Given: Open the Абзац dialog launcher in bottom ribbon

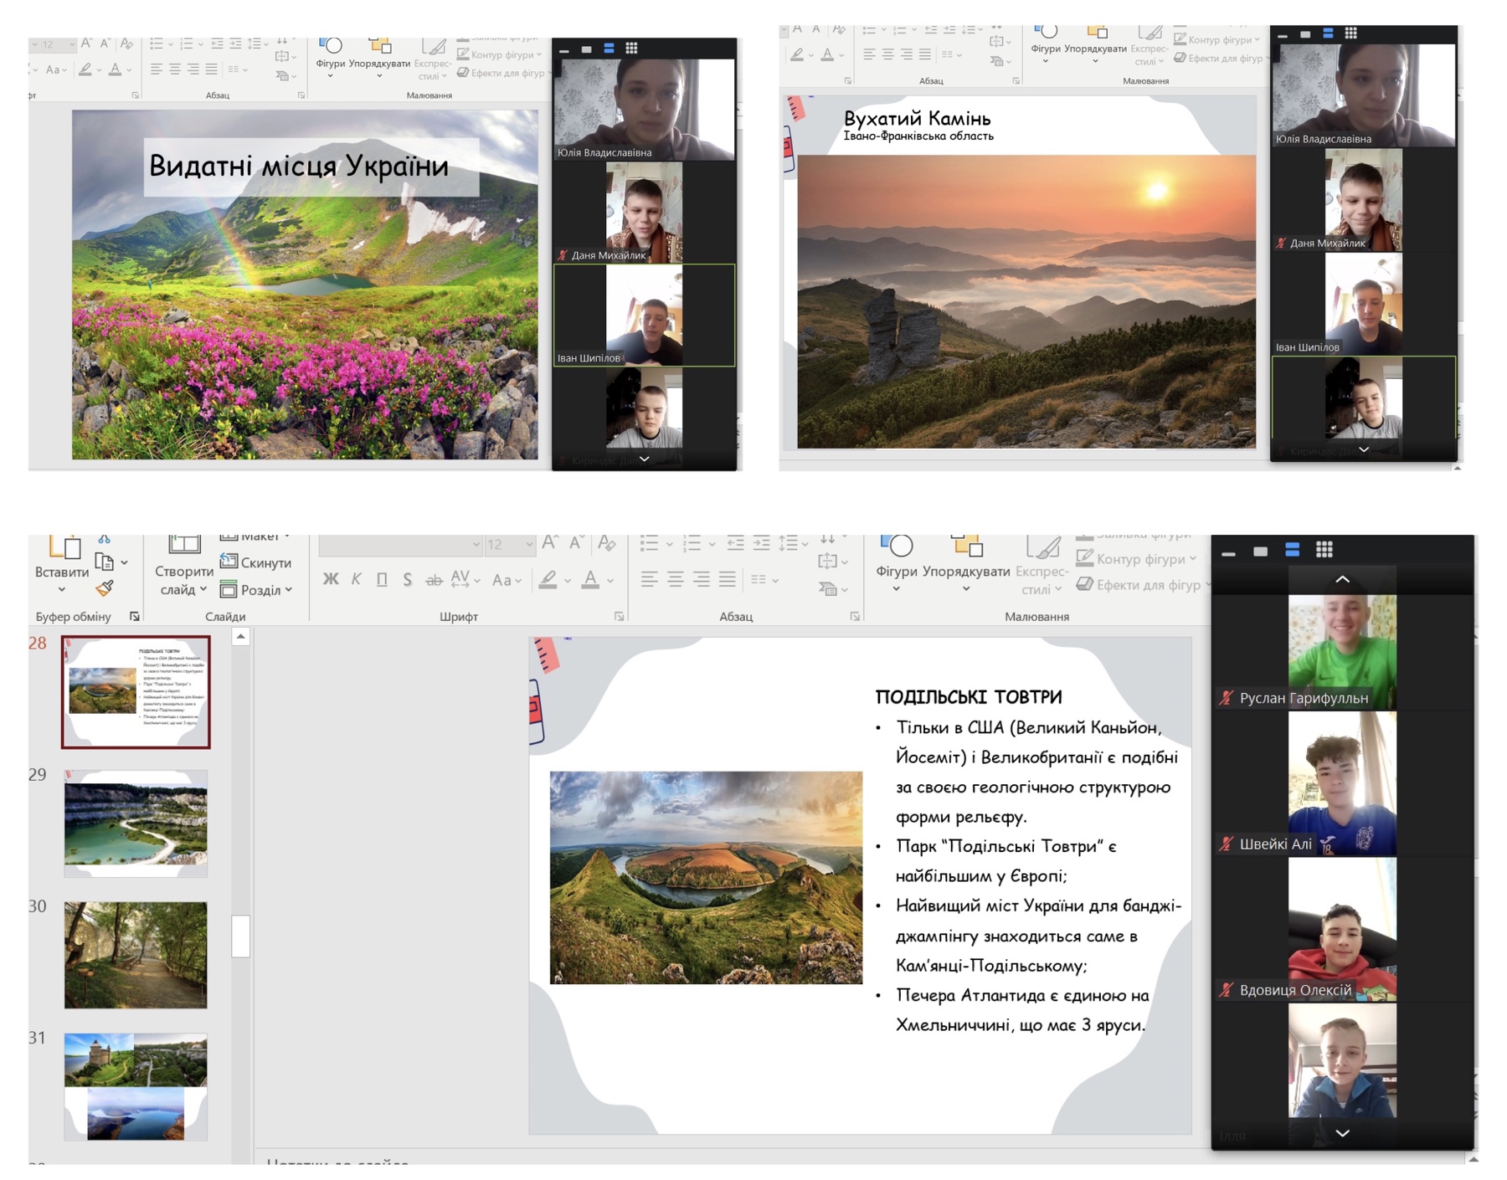Looking at the screenshot, I should (855, 617).
